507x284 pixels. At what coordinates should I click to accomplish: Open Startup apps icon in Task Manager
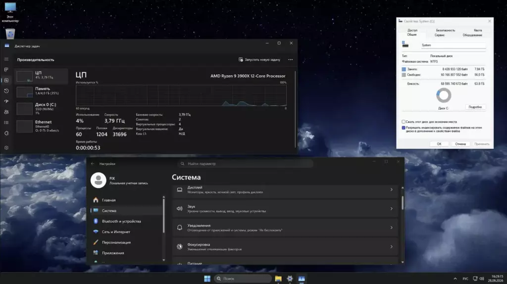6,101
